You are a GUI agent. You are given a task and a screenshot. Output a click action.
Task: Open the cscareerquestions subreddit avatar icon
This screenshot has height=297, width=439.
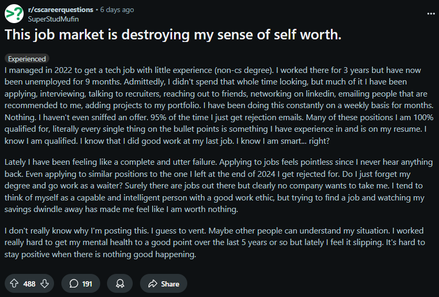coord(14,14)
